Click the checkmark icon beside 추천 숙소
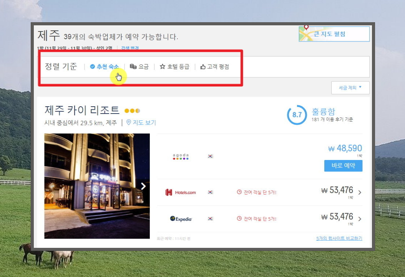This screenshot has height=277, width=405. pos(92,66)
